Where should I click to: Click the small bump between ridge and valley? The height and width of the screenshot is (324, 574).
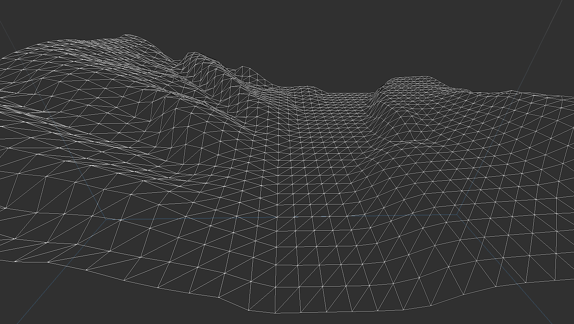click(x=304, y=87)
